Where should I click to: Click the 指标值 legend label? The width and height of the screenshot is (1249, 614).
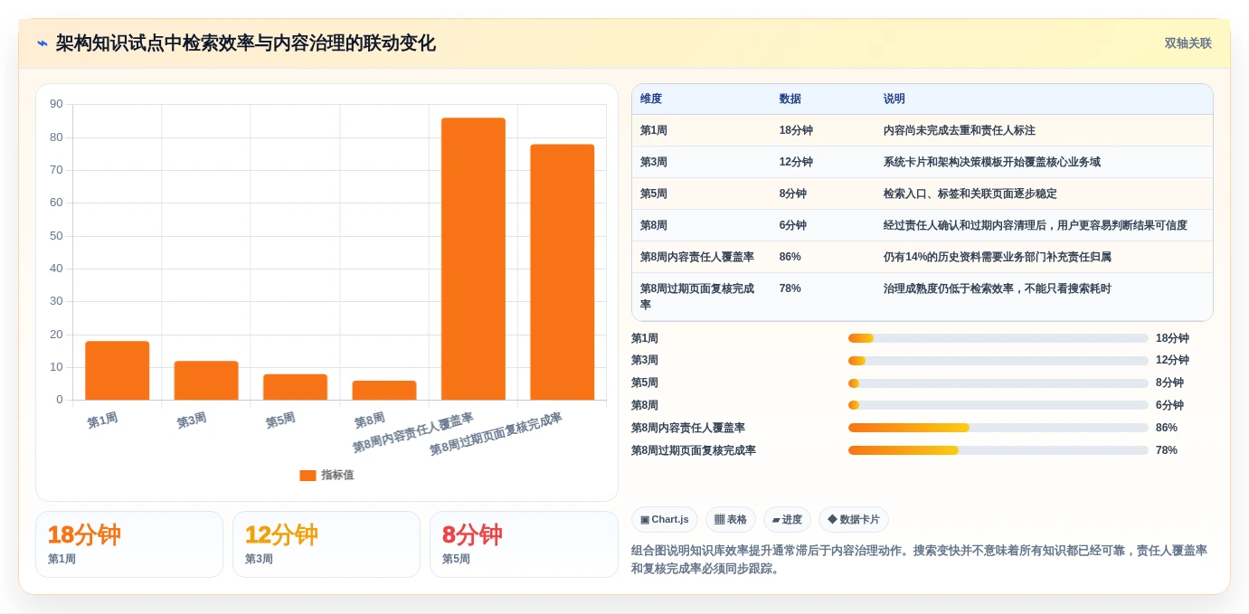point(337,476)
